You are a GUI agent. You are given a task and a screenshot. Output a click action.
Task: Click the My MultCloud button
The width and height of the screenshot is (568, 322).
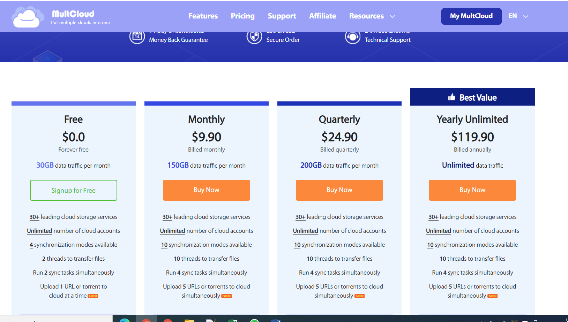471,16
